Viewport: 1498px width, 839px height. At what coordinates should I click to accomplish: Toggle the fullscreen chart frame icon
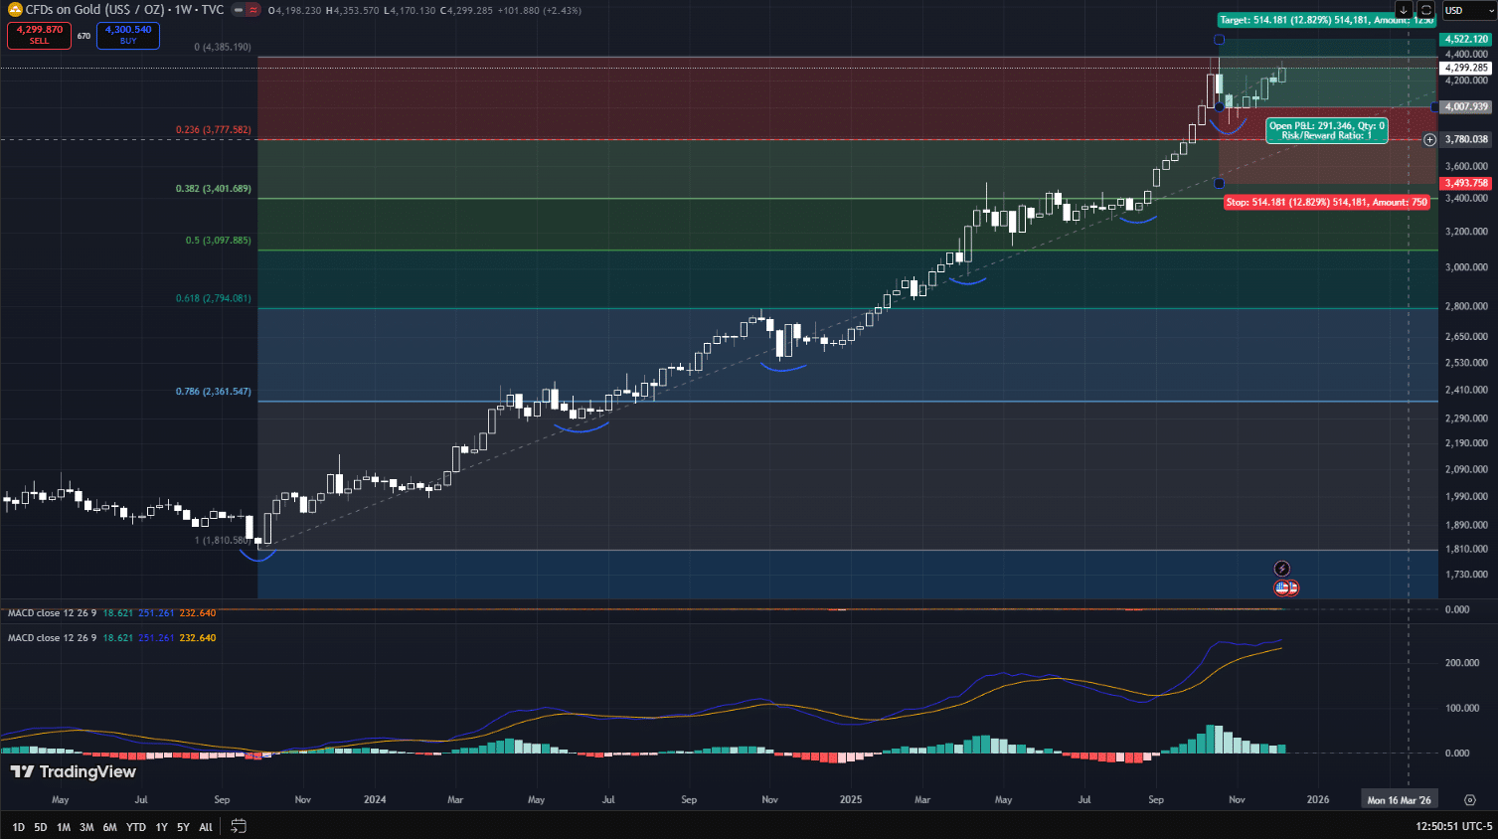click(x=1425, y=10)
